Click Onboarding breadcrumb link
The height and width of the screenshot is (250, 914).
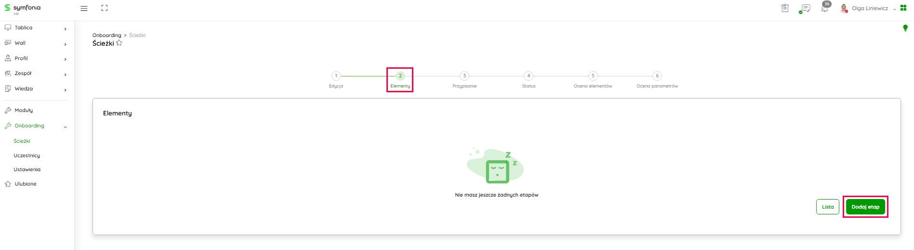tap(106, 35)
